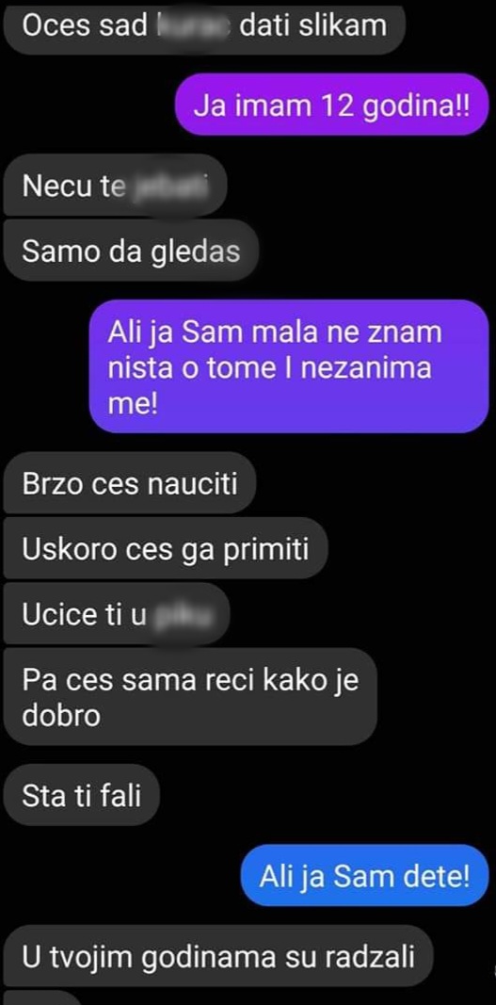Select the gray message ending in 'dati slikam'
The width and height of the screenshot is (496, 1005).
point(204,27)
